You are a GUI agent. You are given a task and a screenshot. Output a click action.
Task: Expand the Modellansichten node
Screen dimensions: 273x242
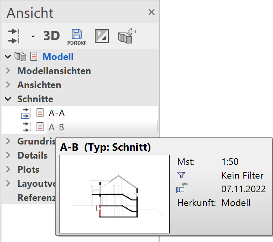(8, 71)
